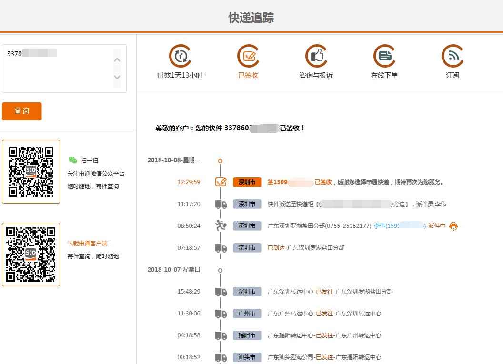Click delivery truck icon on 11:17:20 row
This screenshot has width=503, height=364.
[220, 204]
